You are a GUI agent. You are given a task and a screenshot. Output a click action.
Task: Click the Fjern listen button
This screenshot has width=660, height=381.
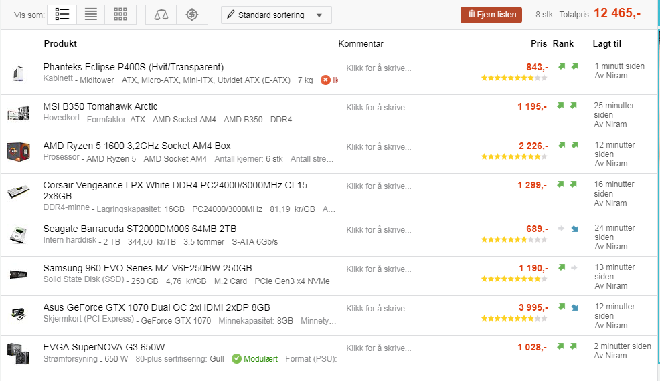pos(491,15)
